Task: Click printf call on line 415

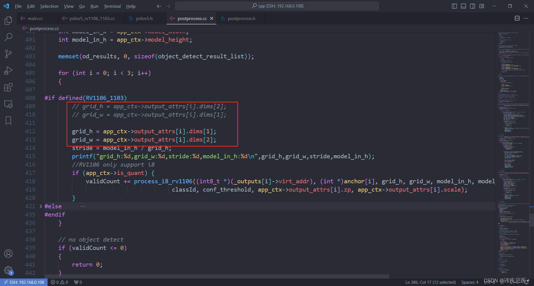Action: pyautogui.click(x=82, y=156)
